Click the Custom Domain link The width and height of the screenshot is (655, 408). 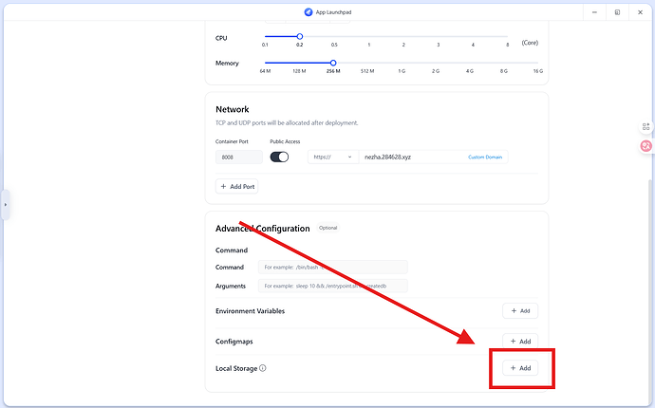click(x=485, y=157)
